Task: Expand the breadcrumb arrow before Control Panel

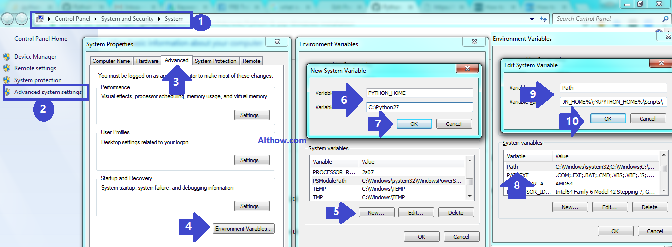Action: [x=50, y=19]
